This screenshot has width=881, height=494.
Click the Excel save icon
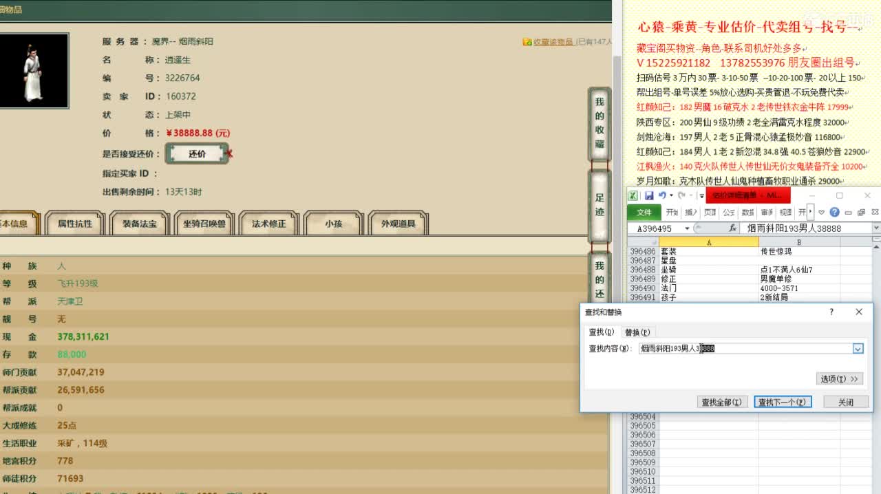(x=649, y=195)
